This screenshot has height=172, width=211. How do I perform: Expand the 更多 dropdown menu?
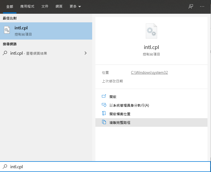tap(75, 6)
